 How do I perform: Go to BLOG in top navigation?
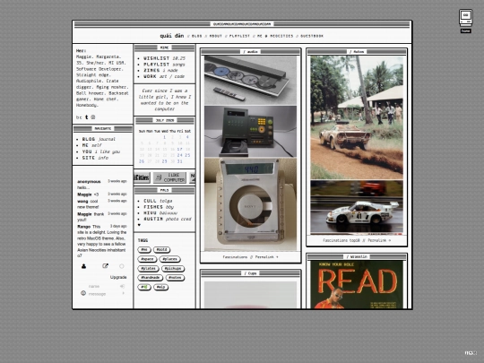click(196, 36)
